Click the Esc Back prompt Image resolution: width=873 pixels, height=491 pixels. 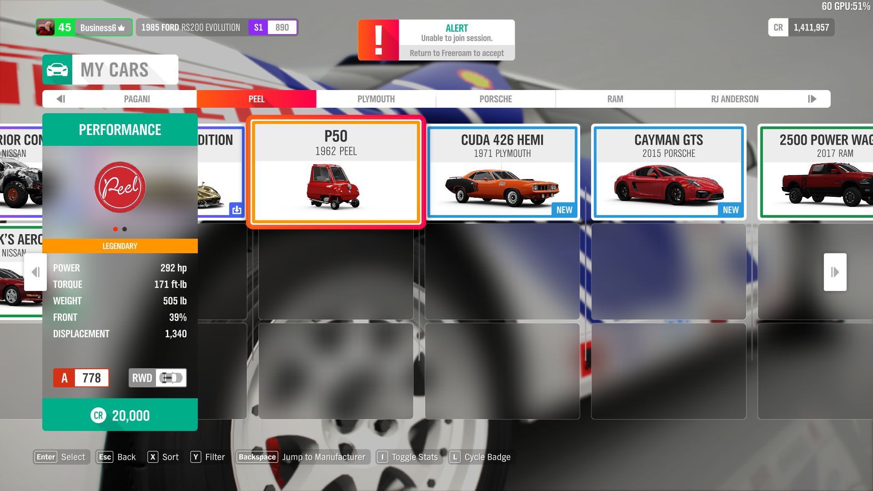[x=116, y=457]
